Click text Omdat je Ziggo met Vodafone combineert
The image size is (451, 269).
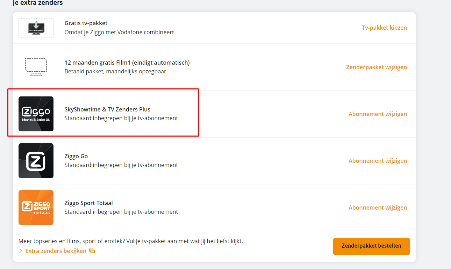119,32
